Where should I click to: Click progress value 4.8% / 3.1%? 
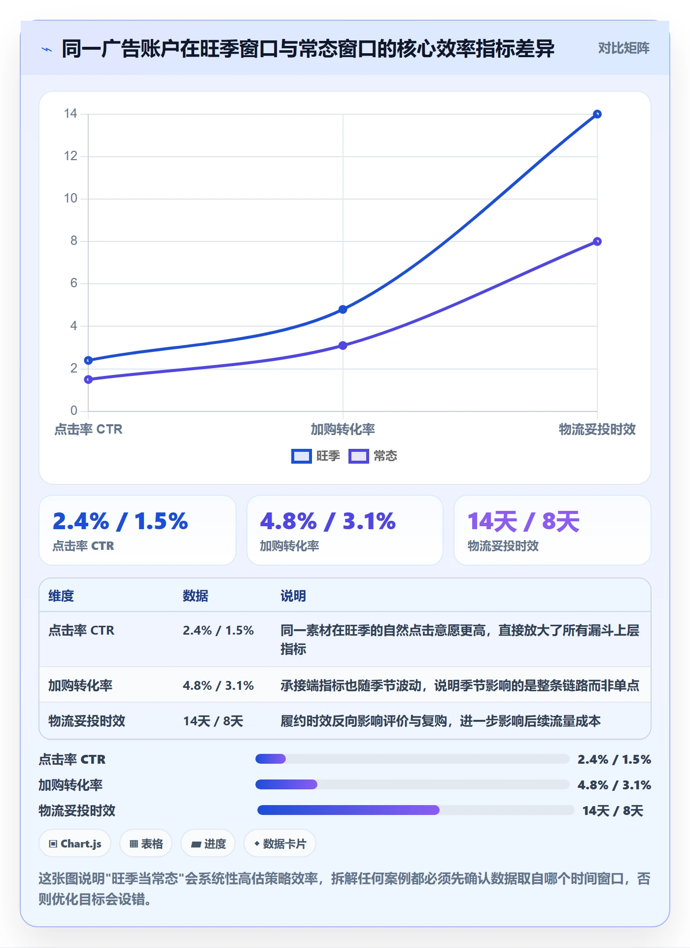click(x=614, y=785)
